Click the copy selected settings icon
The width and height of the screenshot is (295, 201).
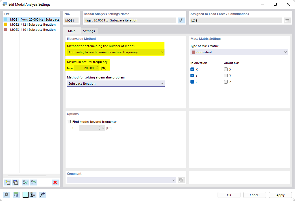coord(16,182)
